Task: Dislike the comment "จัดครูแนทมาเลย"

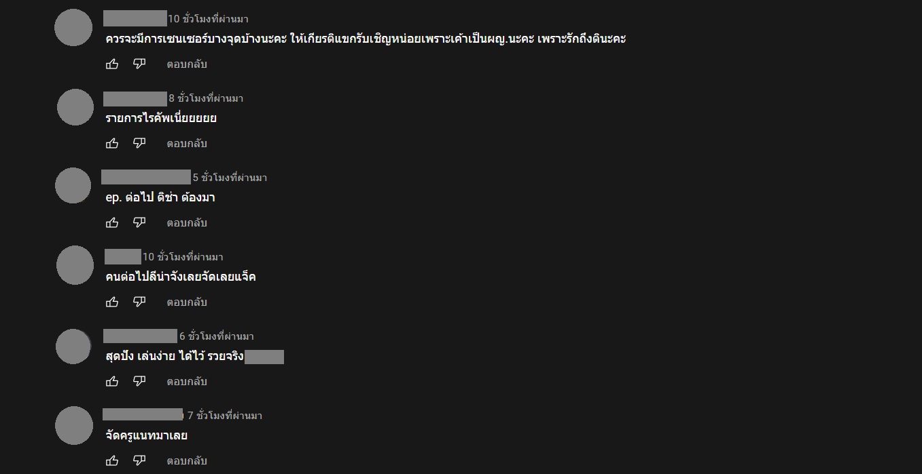Action: point(139,460)
